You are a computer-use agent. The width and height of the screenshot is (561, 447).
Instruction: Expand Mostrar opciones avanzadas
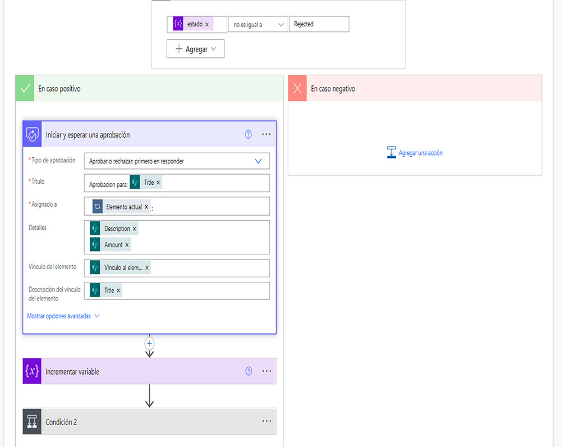63,316
